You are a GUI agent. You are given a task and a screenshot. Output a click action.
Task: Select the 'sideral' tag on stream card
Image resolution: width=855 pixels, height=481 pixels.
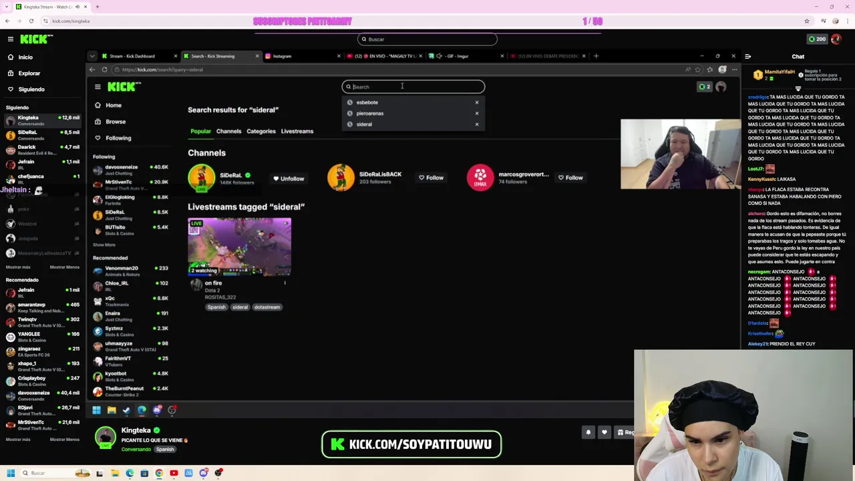pyautogui.click(x=240, y=307)
